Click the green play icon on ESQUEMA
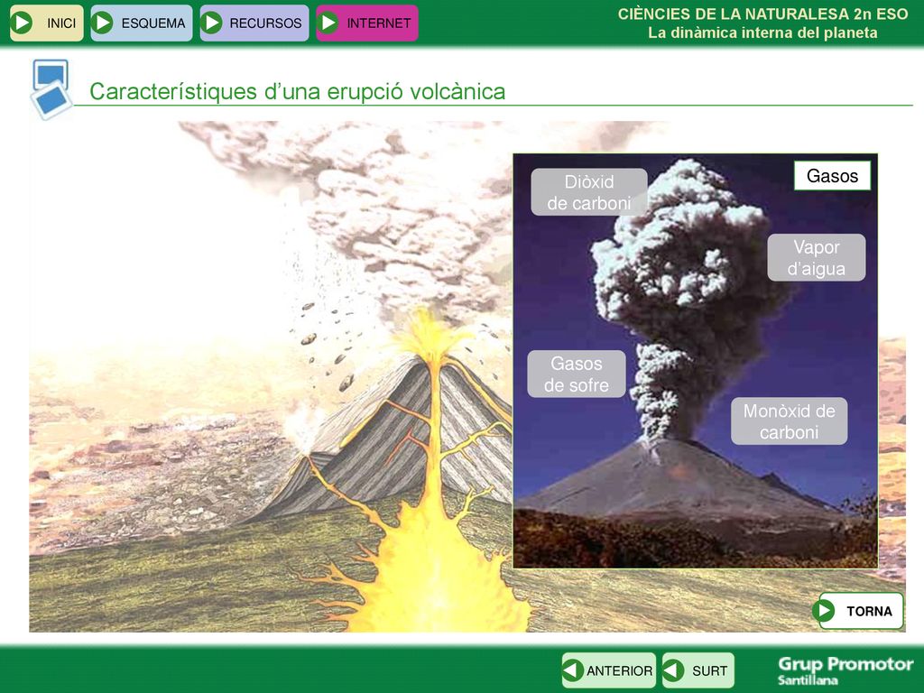Viewport: 924px width, 693px height. [103, 23]
